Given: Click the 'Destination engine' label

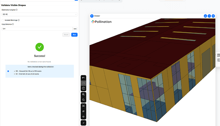Looking at the screenshot, I should coord(8,10).
